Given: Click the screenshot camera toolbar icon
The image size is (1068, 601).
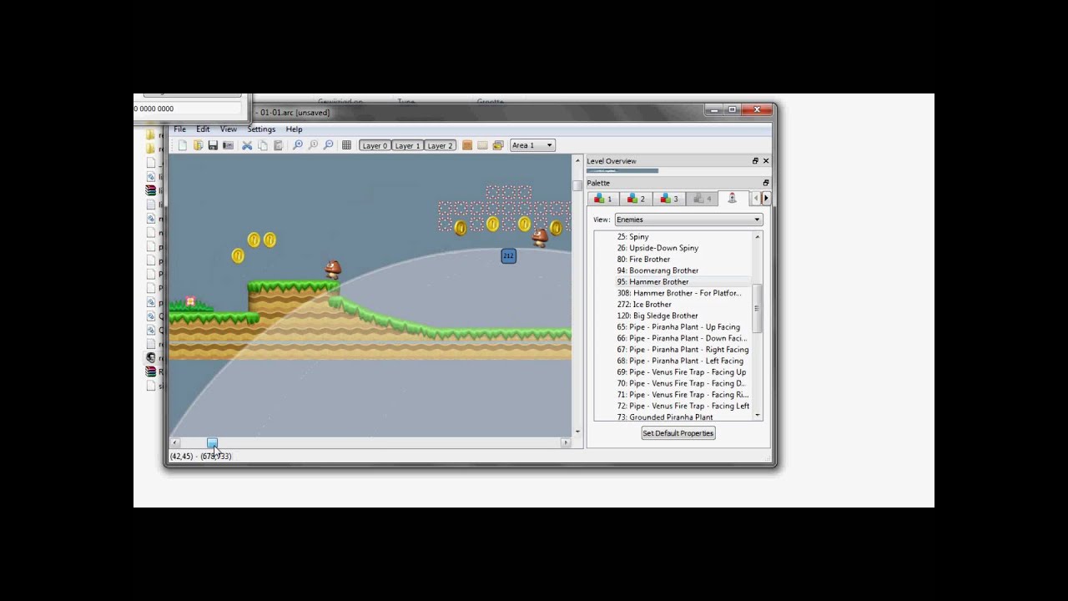Looking at the screenshot, I should click(x=228, y=145).
